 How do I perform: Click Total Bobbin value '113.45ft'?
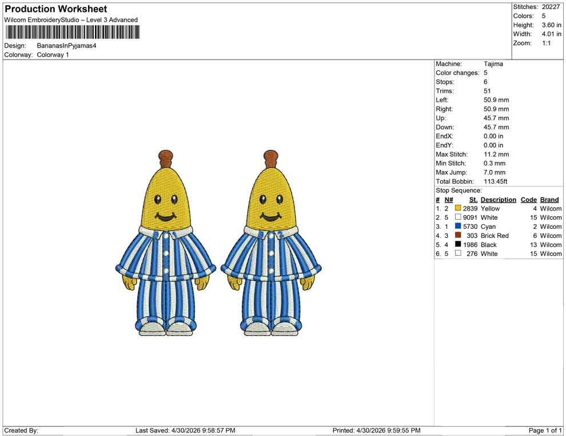[x=496, y=181]
